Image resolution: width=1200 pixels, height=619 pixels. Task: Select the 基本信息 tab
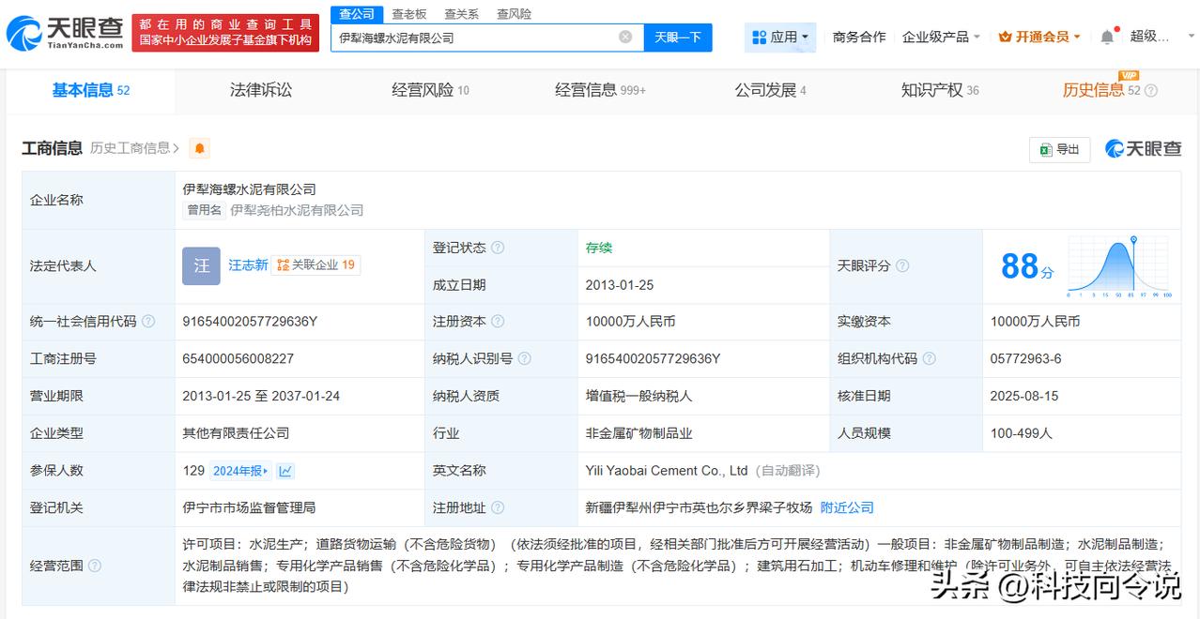(x=90, y=90)
